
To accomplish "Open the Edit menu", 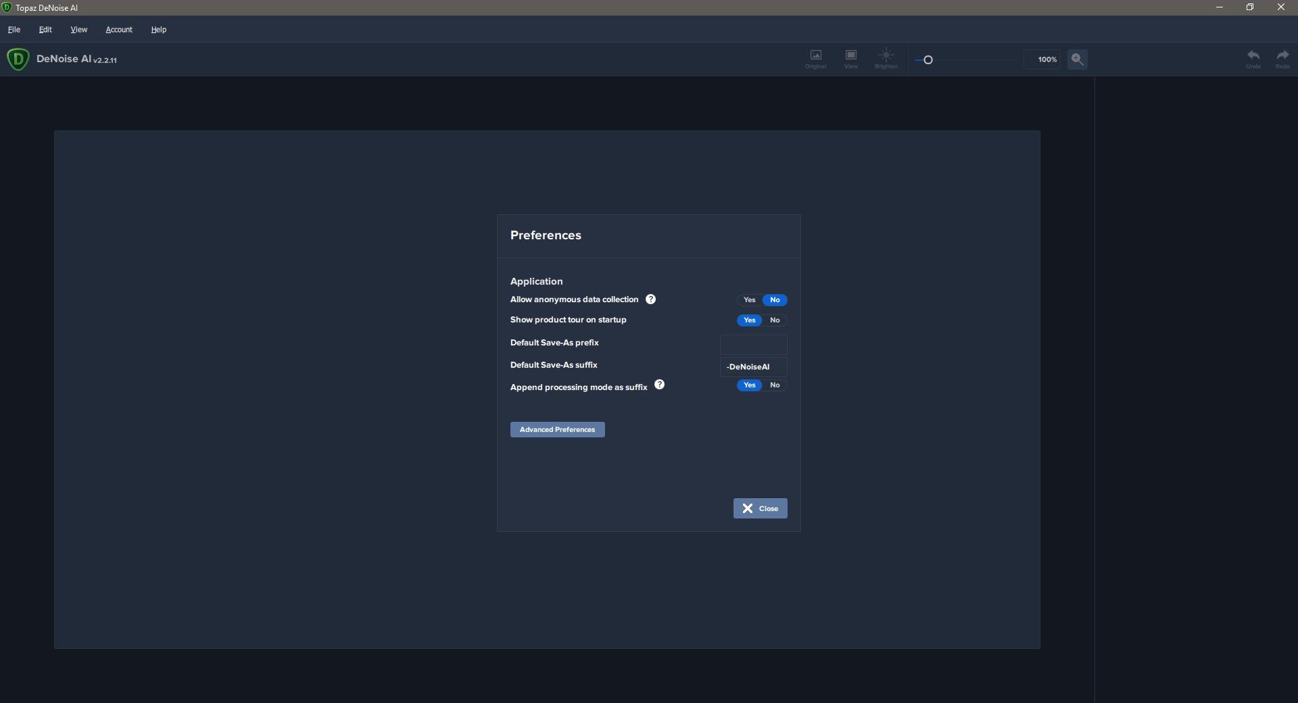I will coord(45,30).
